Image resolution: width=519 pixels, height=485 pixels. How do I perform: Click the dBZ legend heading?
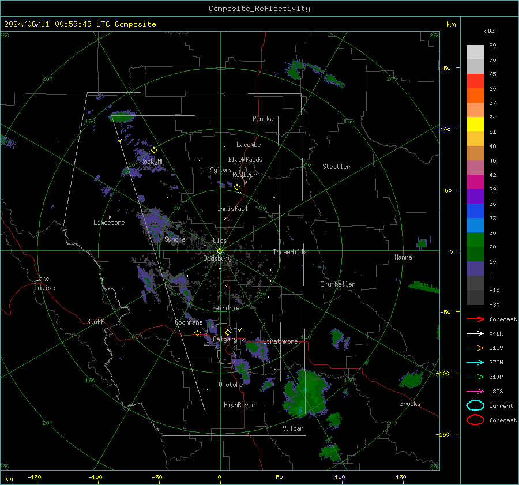pos(489,31)
